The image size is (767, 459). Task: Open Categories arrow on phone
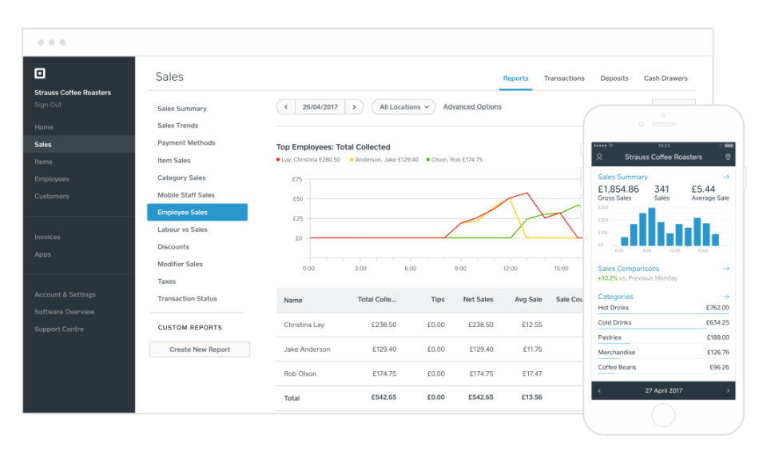[x=726, y=297]
